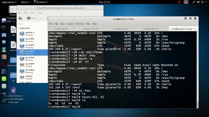
Task: Select the rhel6.4 shutoff virtual machine
Action: click(32, 77)
